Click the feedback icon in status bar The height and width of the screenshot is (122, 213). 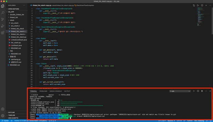click(x=207, y=121)
